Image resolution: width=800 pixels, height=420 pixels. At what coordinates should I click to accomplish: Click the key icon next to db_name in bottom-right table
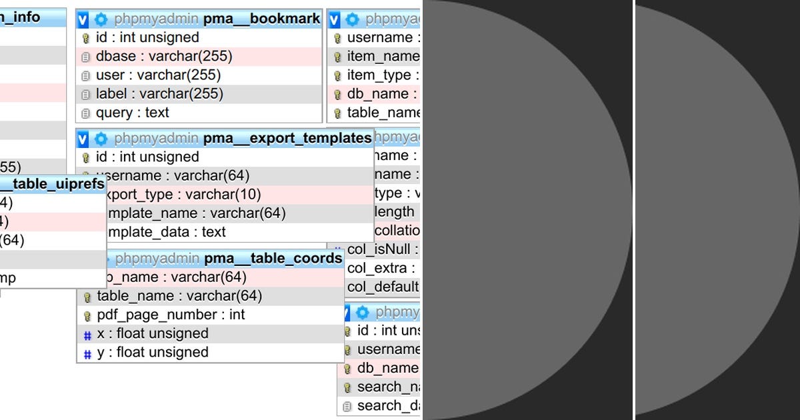point(346,368)
